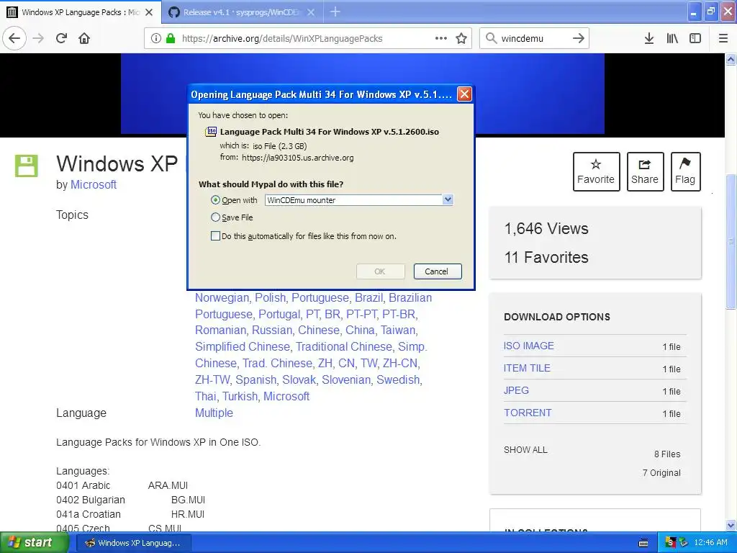Close the Windows XP Language Packs tab
Screen dimensions: 737x553
[149, 12]
